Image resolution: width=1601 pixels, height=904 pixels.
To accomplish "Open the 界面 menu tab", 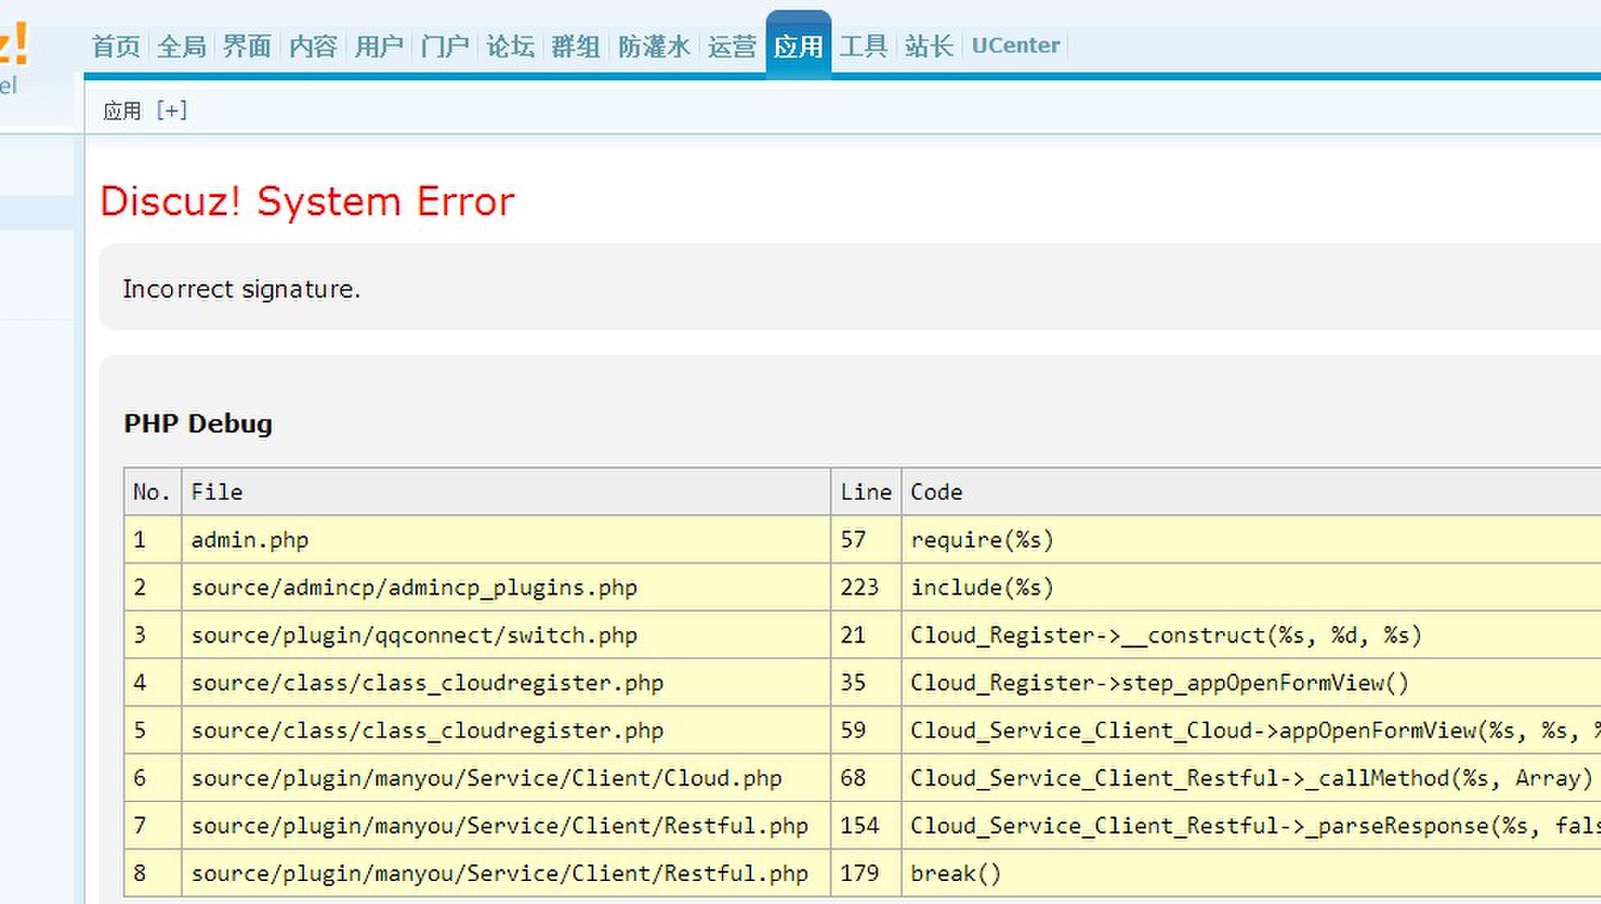I will pos(247,46).
